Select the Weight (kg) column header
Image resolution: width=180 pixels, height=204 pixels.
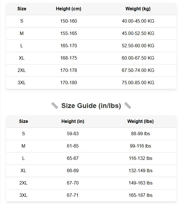pos(138,9)
